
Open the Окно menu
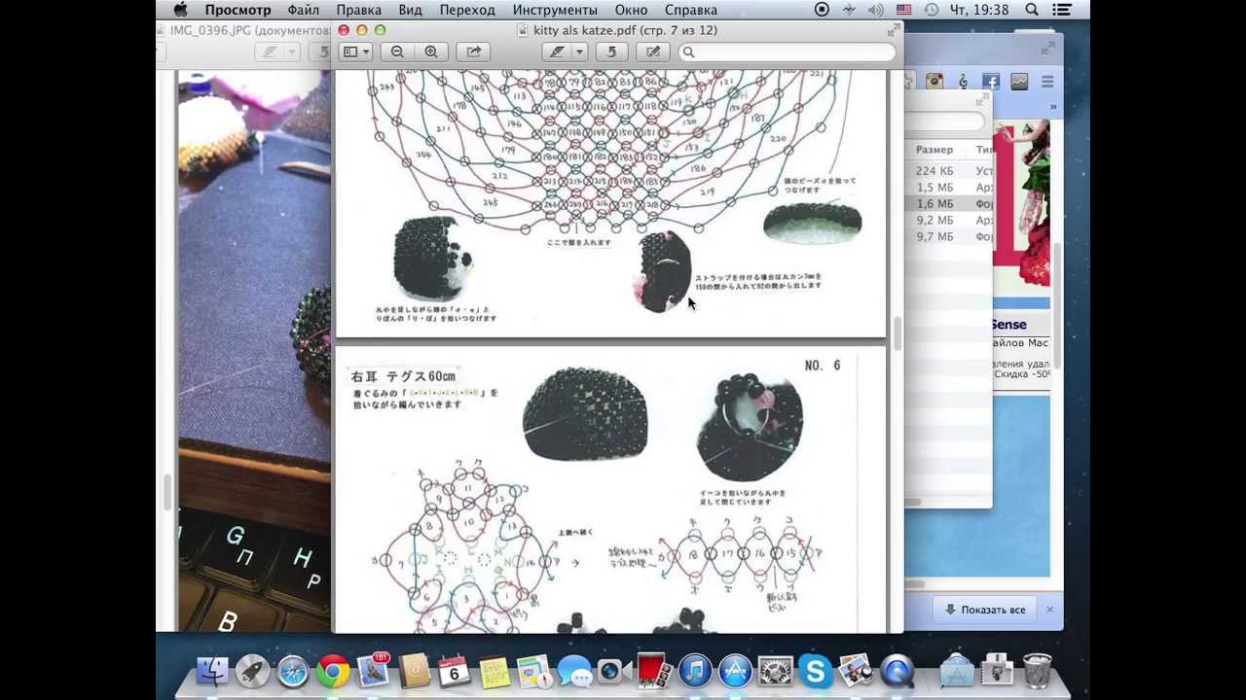631,10
